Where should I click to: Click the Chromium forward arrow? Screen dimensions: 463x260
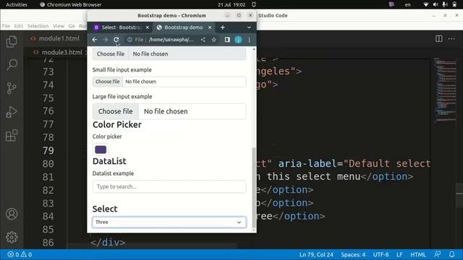tap(106, 40)
